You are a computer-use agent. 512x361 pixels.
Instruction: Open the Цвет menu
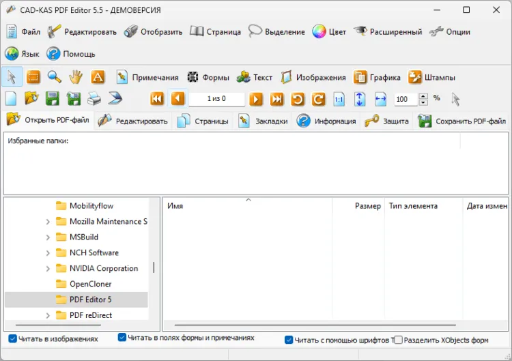(x=329, y=31)
